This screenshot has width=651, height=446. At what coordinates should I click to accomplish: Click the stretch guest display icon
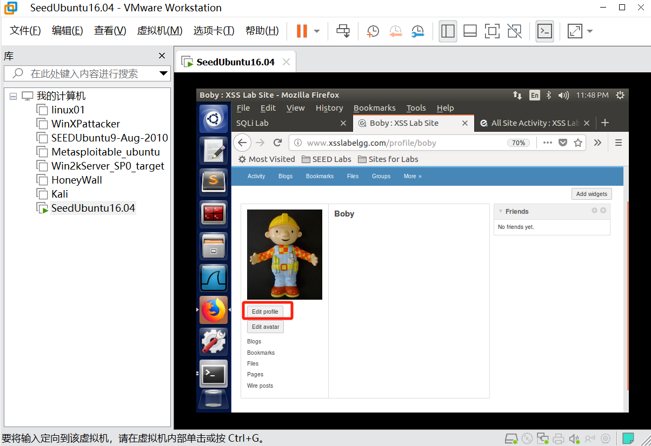[574, 31]
